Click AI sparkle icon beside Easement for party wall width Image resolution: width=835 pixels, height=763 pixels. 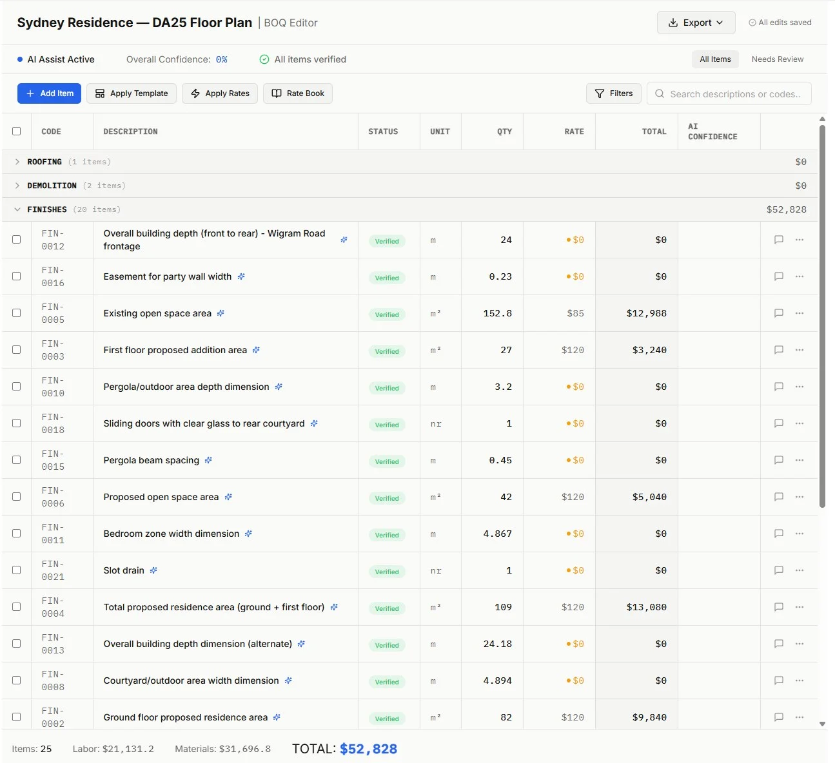pyautogui.click(x=241, y=276)
